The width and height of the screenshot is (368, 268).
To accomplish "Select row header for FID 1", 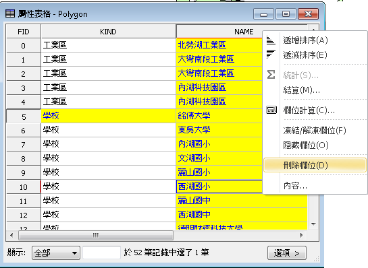I will pos(24,60).
